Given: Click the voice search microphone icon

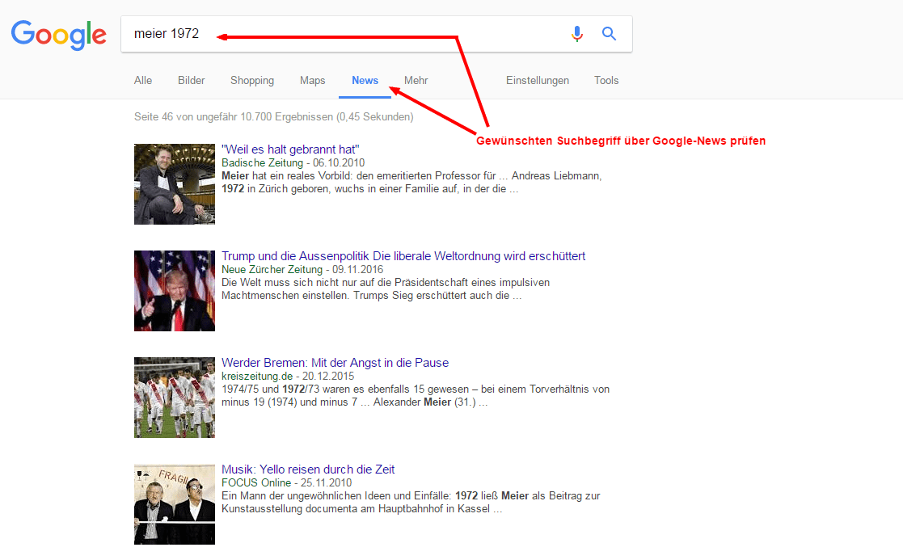Looking at the screenshot, I should (577, 33).
